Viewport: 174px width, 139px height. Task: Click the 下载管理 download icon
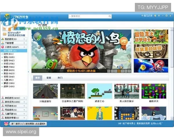coord(3,43)
